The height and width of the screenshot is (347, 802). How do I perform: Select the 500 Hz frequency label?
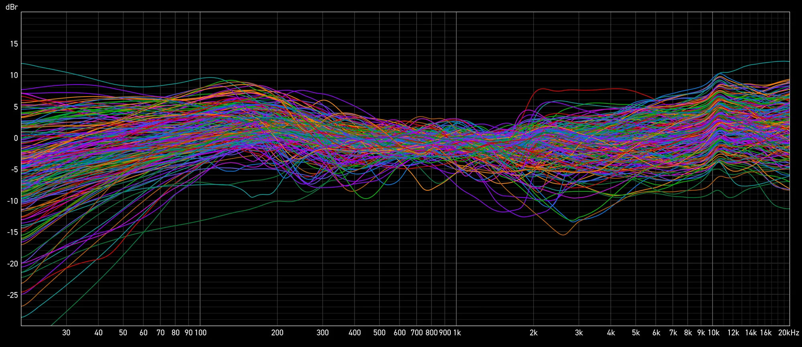coord(379,333)
